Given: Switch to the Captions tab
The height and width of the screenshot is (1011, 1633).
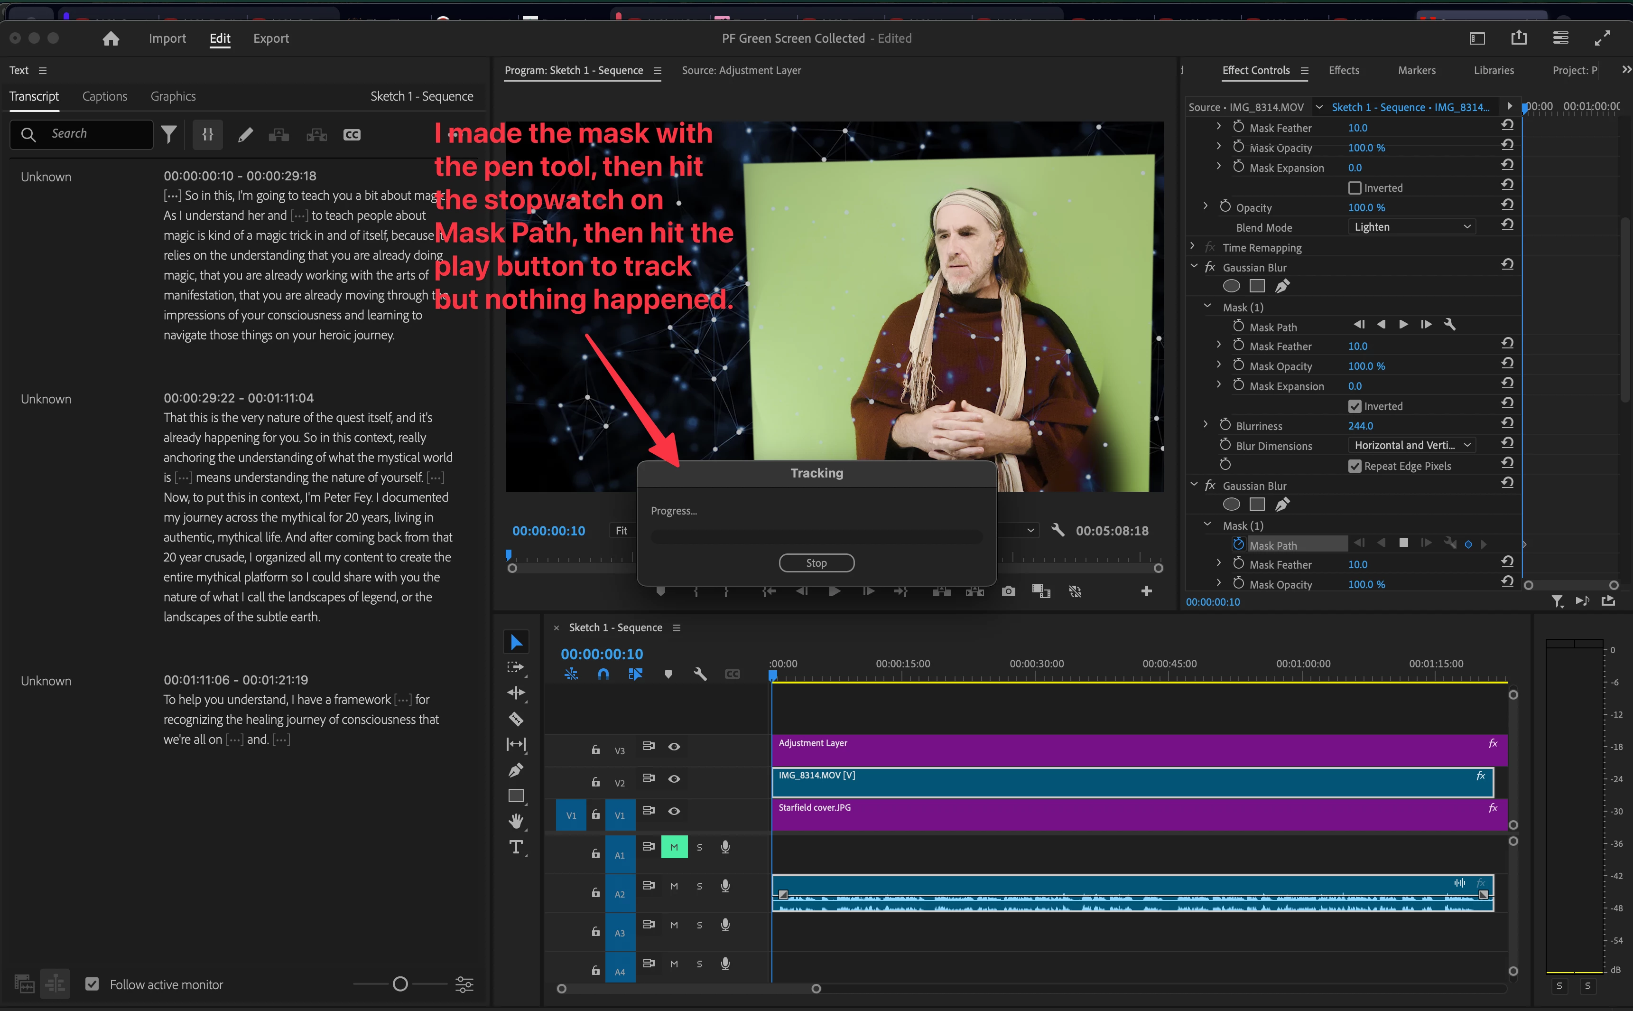Looking at the screenshot, I should click(104, 96).
